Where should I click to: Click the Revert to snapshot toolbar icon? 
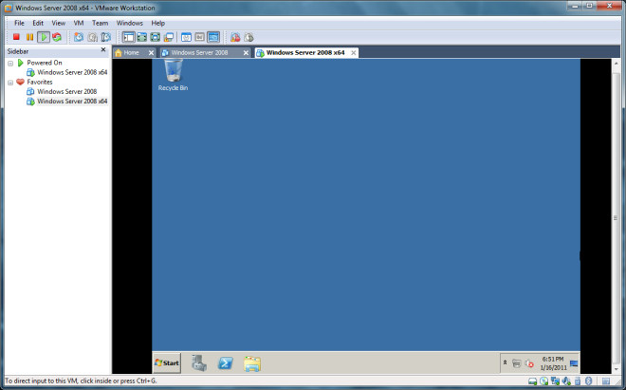pos(92,37)
